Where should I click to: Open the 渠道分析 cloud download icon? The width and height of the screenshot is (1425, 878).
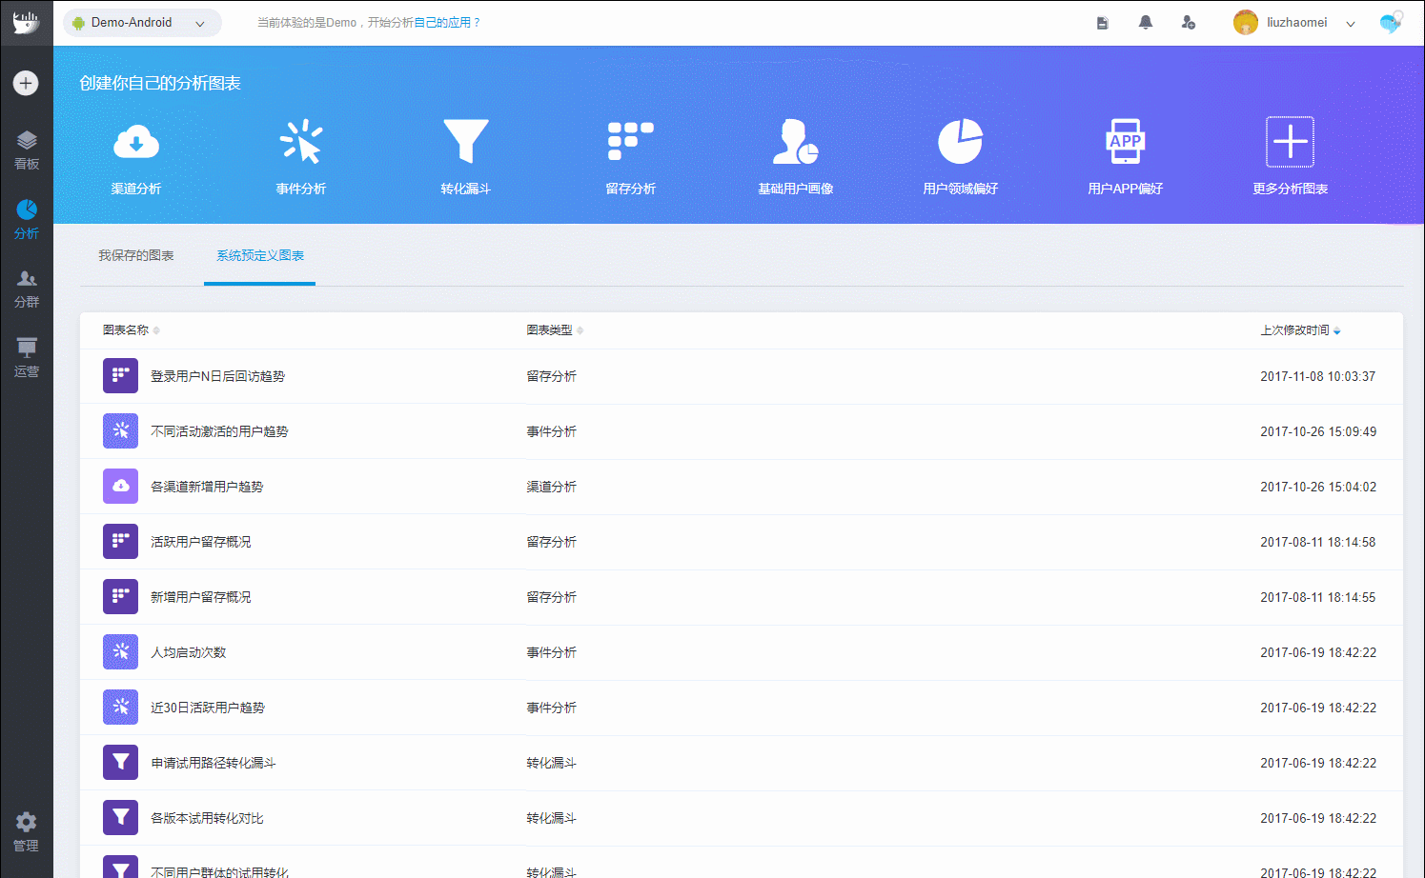click(x=136, y=143)
